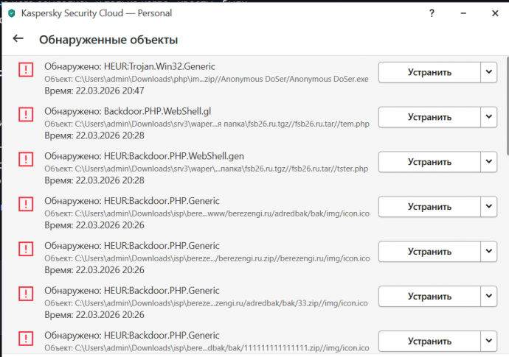The width and height of the screenshot is (509, 357).
Task: Click alert icon for adredbak/bak/img/icon.ico entry
Action: click(26, 205)
